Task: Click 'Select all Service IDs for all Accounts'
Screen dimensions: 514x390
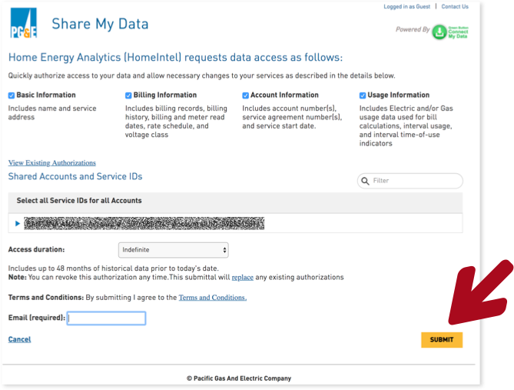Action: tap(79, 201)
